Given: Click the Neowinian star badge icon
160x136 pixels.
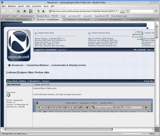Looking at the screenshot, I should tap(8, 95).
